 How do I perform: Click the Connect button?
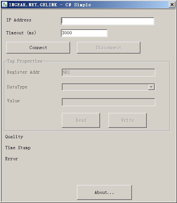click(38, 48)
